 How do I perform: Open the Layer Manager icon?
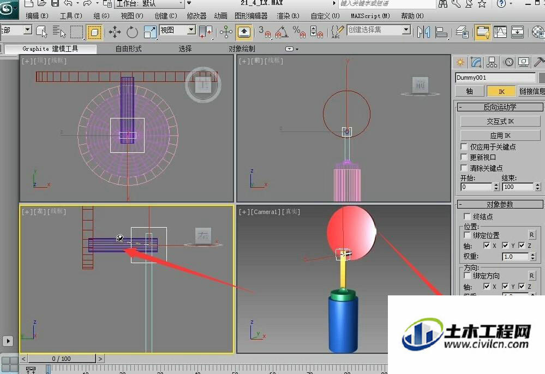pos(462,32)
